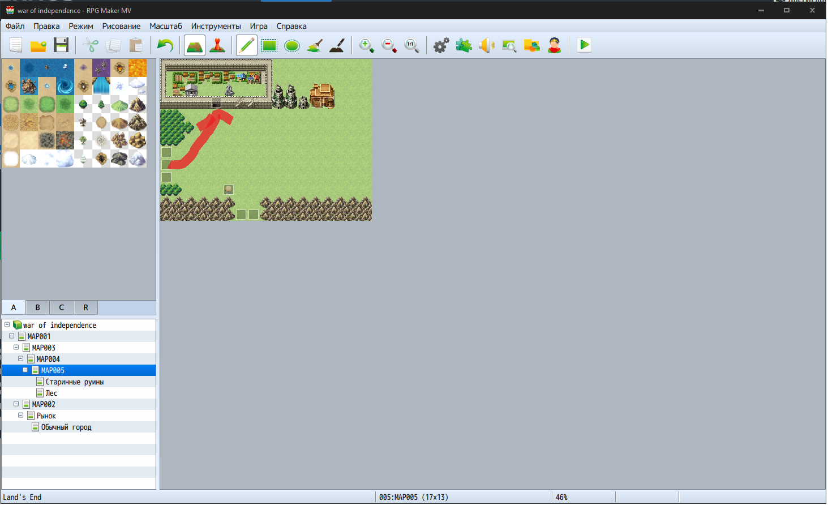The height and width of the screenshot is (505, 828).
Task: Click the Land's End status bar text
Action: click(x=22, y=497)
